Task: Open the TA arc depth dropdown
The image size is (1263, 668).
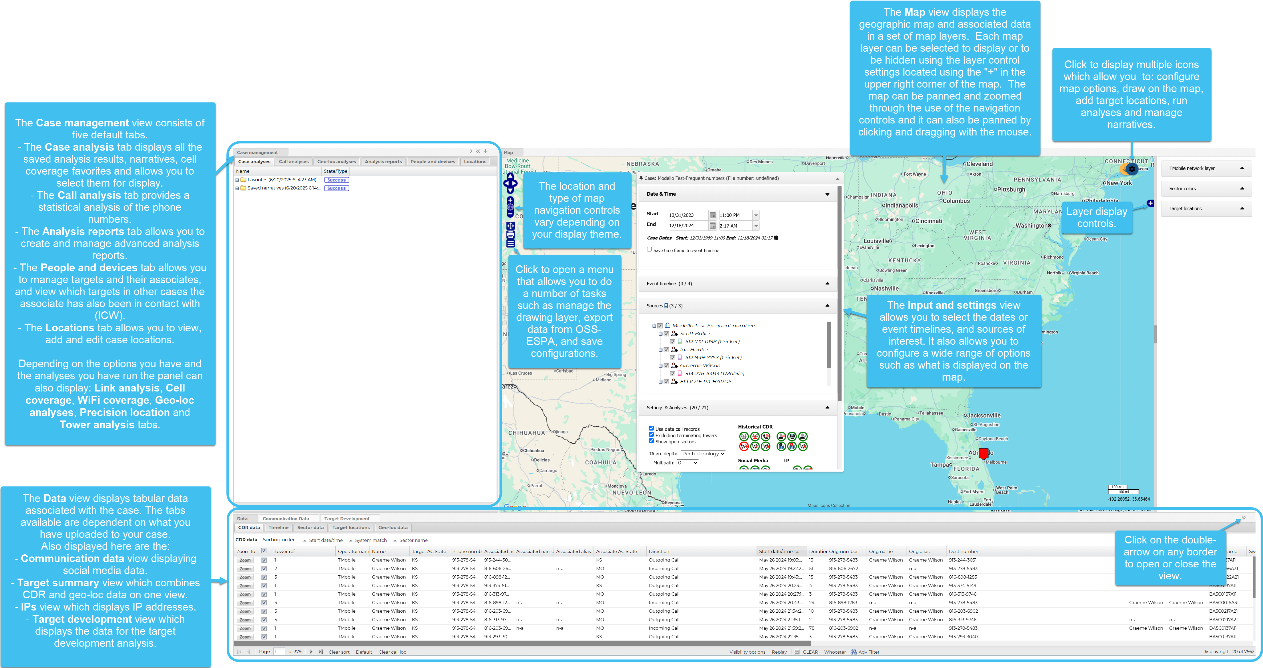Action: [x=702, y=453]
